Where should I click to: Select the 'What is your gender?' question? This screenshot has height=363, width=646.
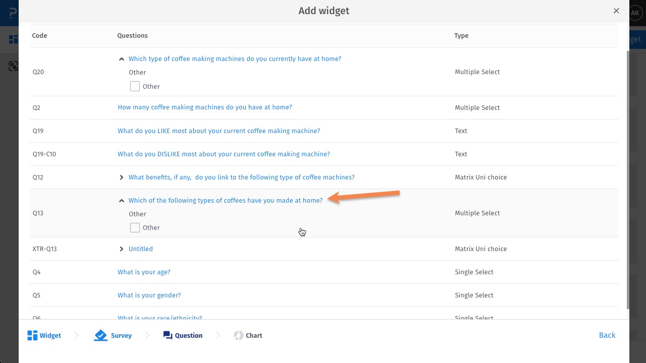[149, 295]
